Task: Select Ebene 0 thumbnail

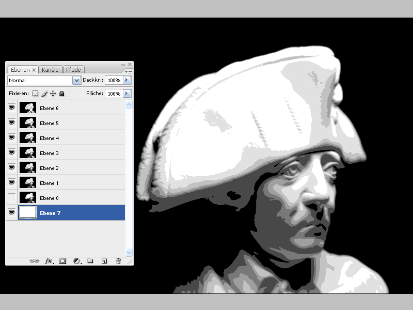Action: pyautogui.click(x=28, y=197)
